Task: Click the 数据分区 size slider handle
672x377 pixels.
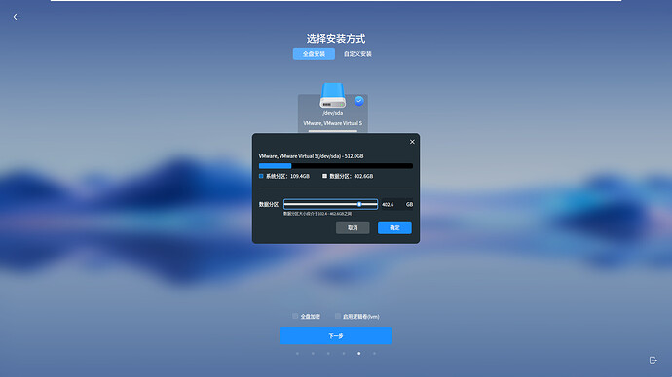Action: coord(359,204)
